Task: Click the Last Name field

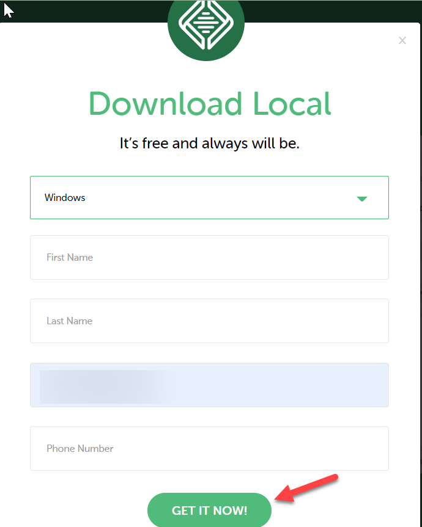Action: point(209,321)
